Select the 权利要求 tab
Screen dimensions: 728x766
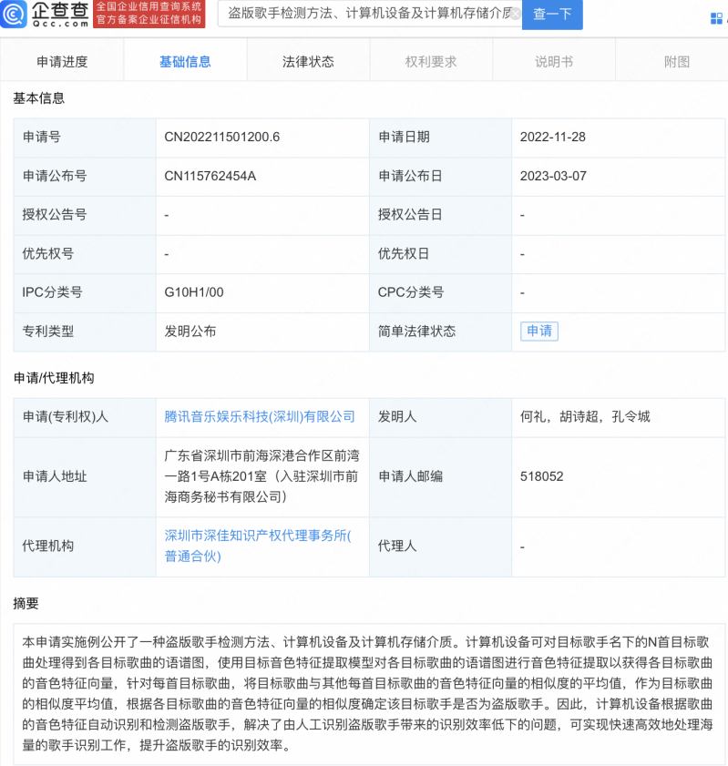point(431,62)
